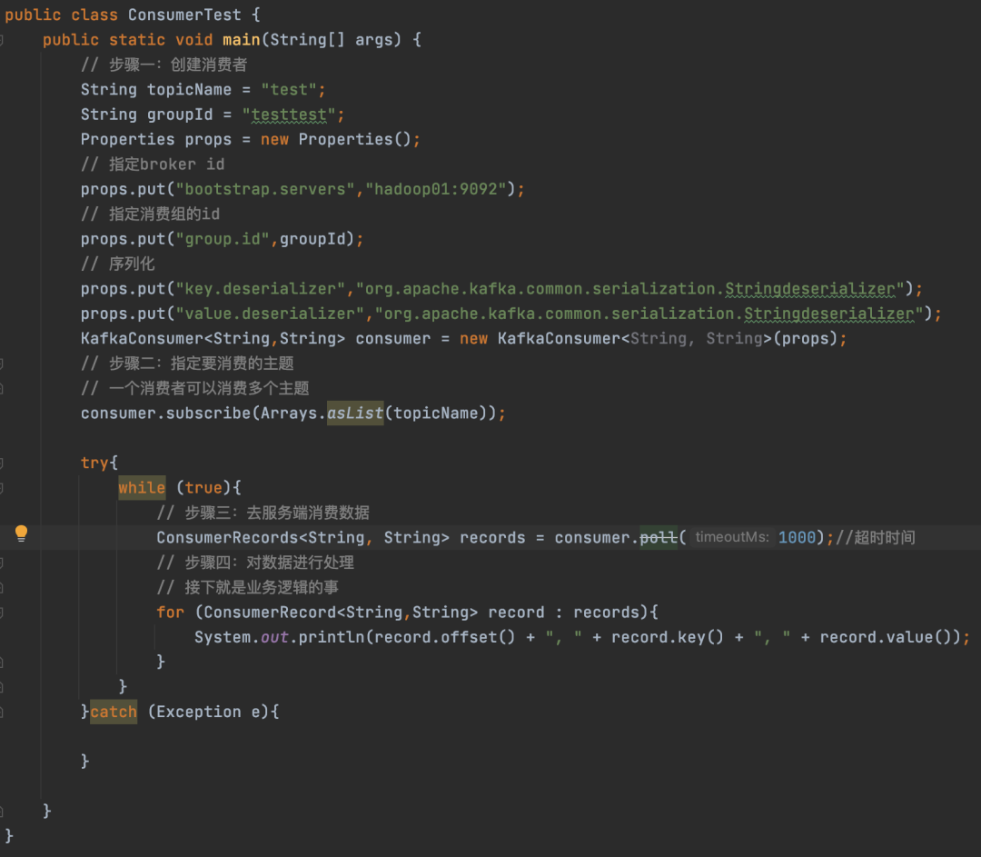The width and height of the screenshot is (981, 857).
Task: Click the timeoutMs parameter hint
Action: pyautogui.click(x=732, y=537)
